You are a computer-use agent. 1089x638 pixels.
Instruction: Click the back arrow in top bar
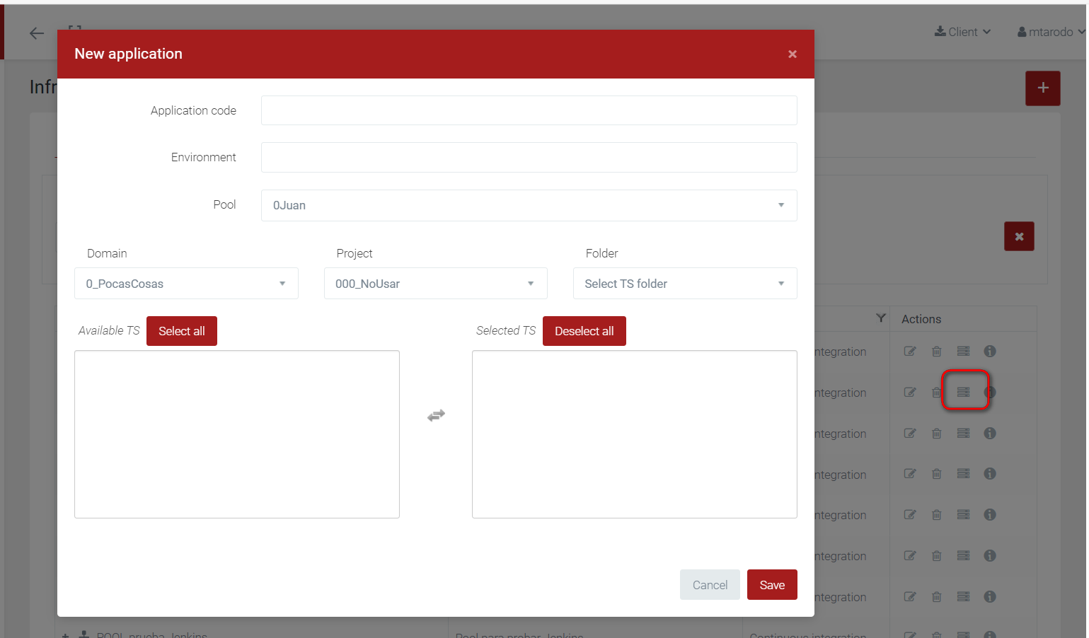tap(37, 33)
